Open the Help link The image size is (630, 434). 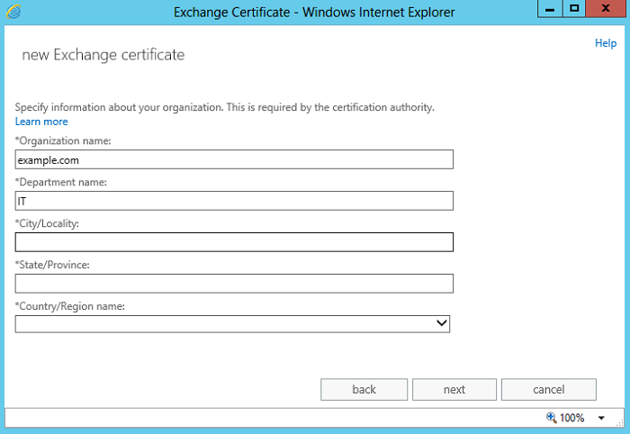coord(606,43)
